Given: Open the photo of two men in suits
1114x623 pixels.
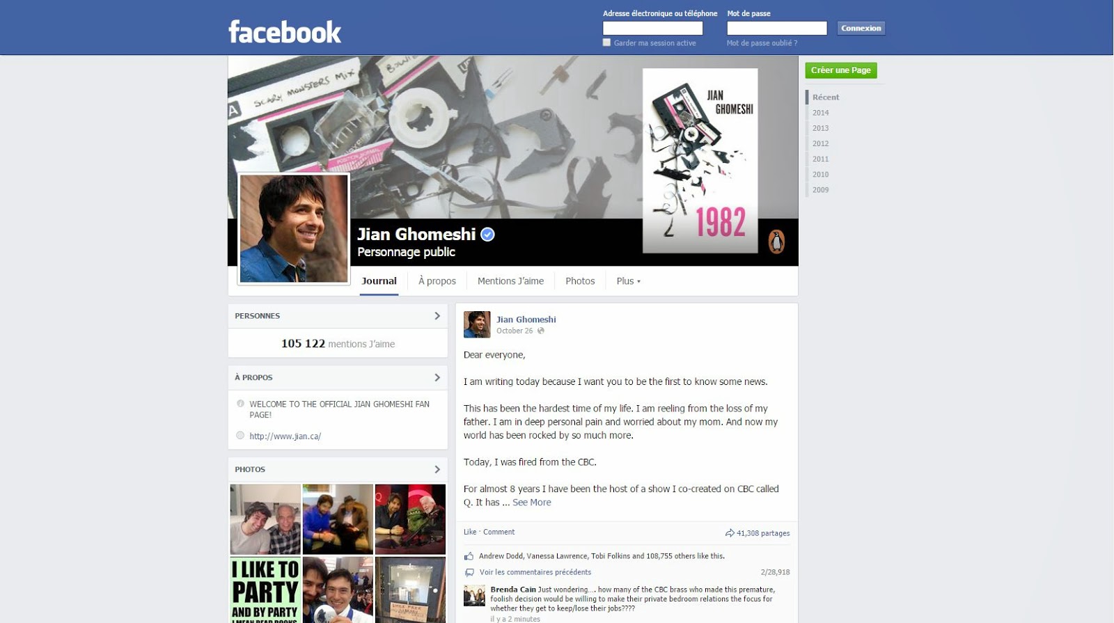Looking at the screenshot, I should (338, 590).
